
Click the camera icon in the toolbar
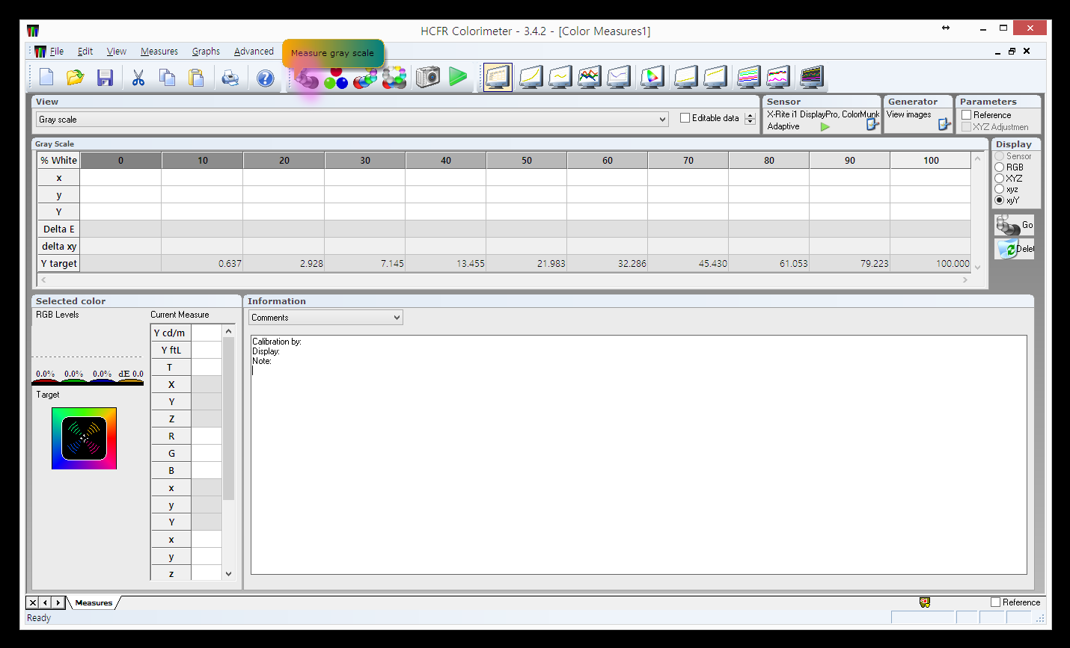click(x=427, y=77)
